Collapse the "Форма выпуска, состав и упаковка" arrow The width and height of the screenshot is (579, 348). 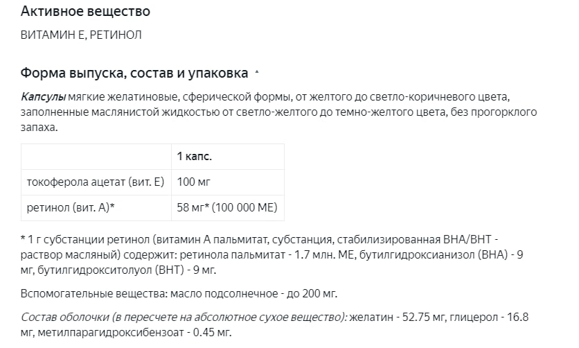point(257,73)
